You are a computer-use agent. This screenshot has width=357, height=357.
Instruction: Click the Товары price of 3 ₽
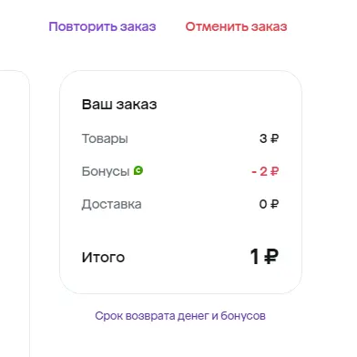point(269,138)
